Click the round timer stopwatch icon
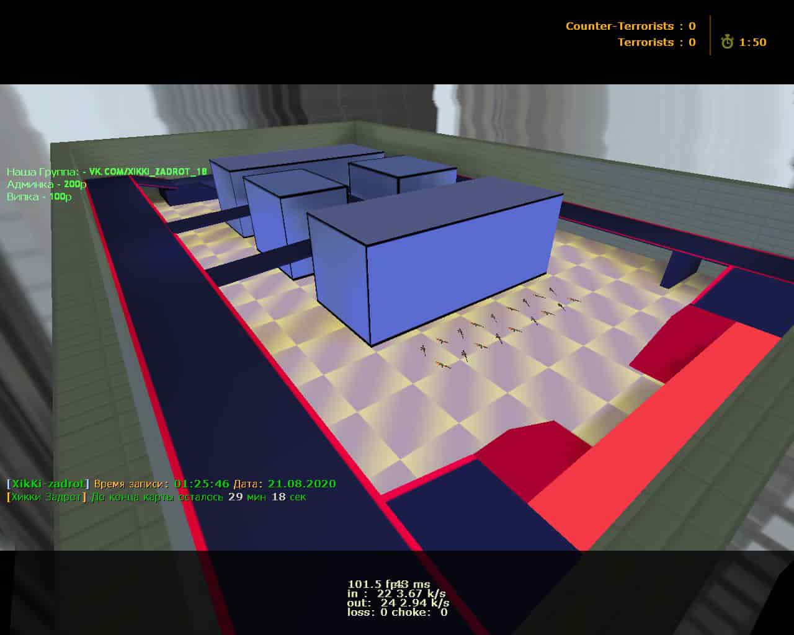This screenshot has height=635, width=794. pos(727,42)
